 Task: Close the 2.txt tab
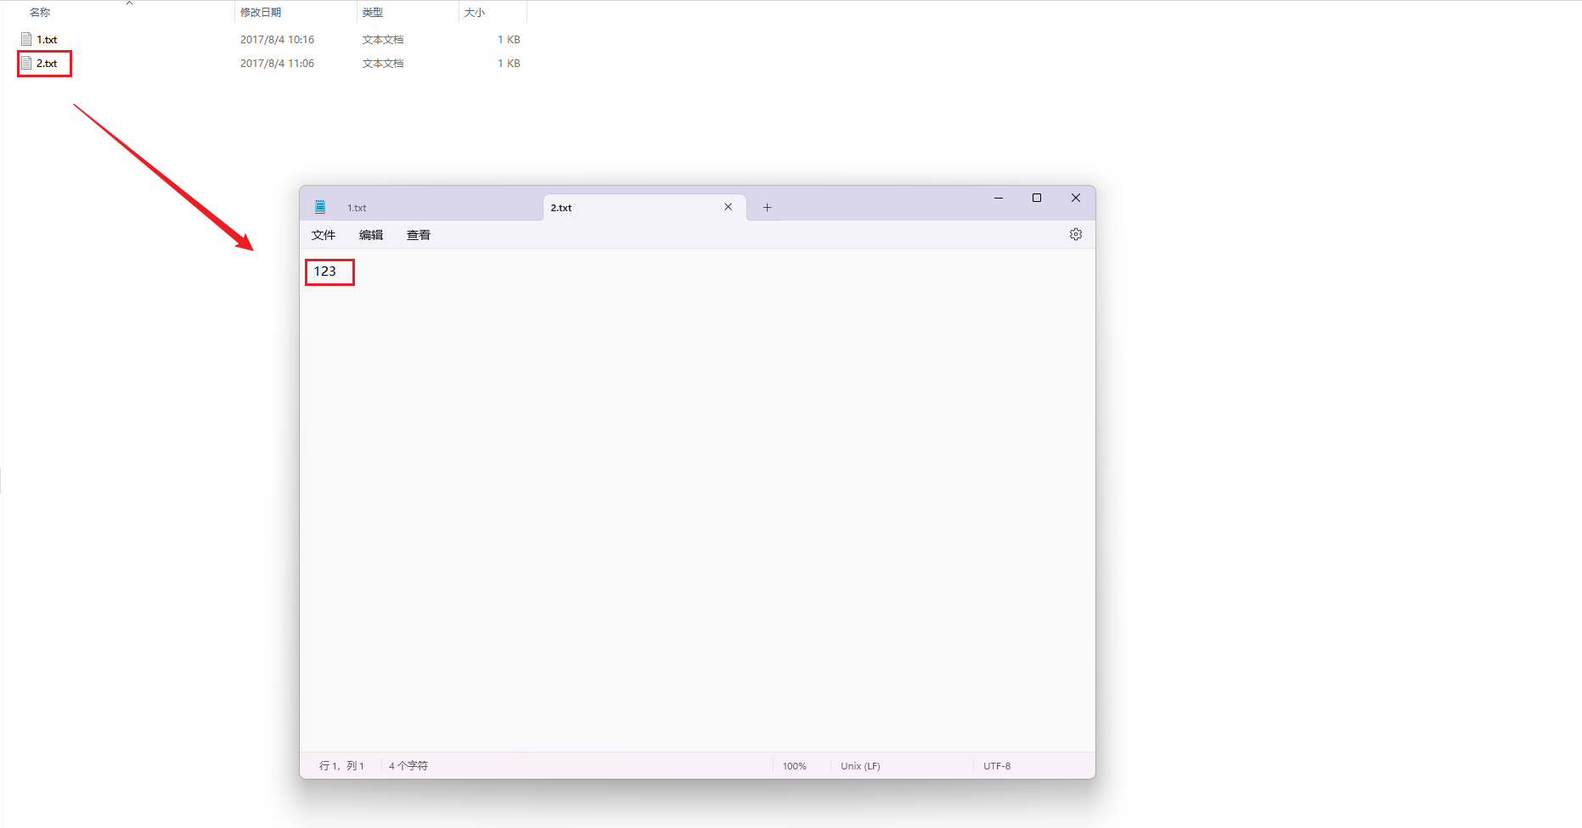point(728,207)
